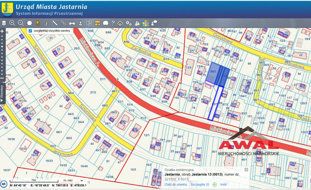Open the layers stack tool
This screenshot has height=190, width=311.
(4, 23)
